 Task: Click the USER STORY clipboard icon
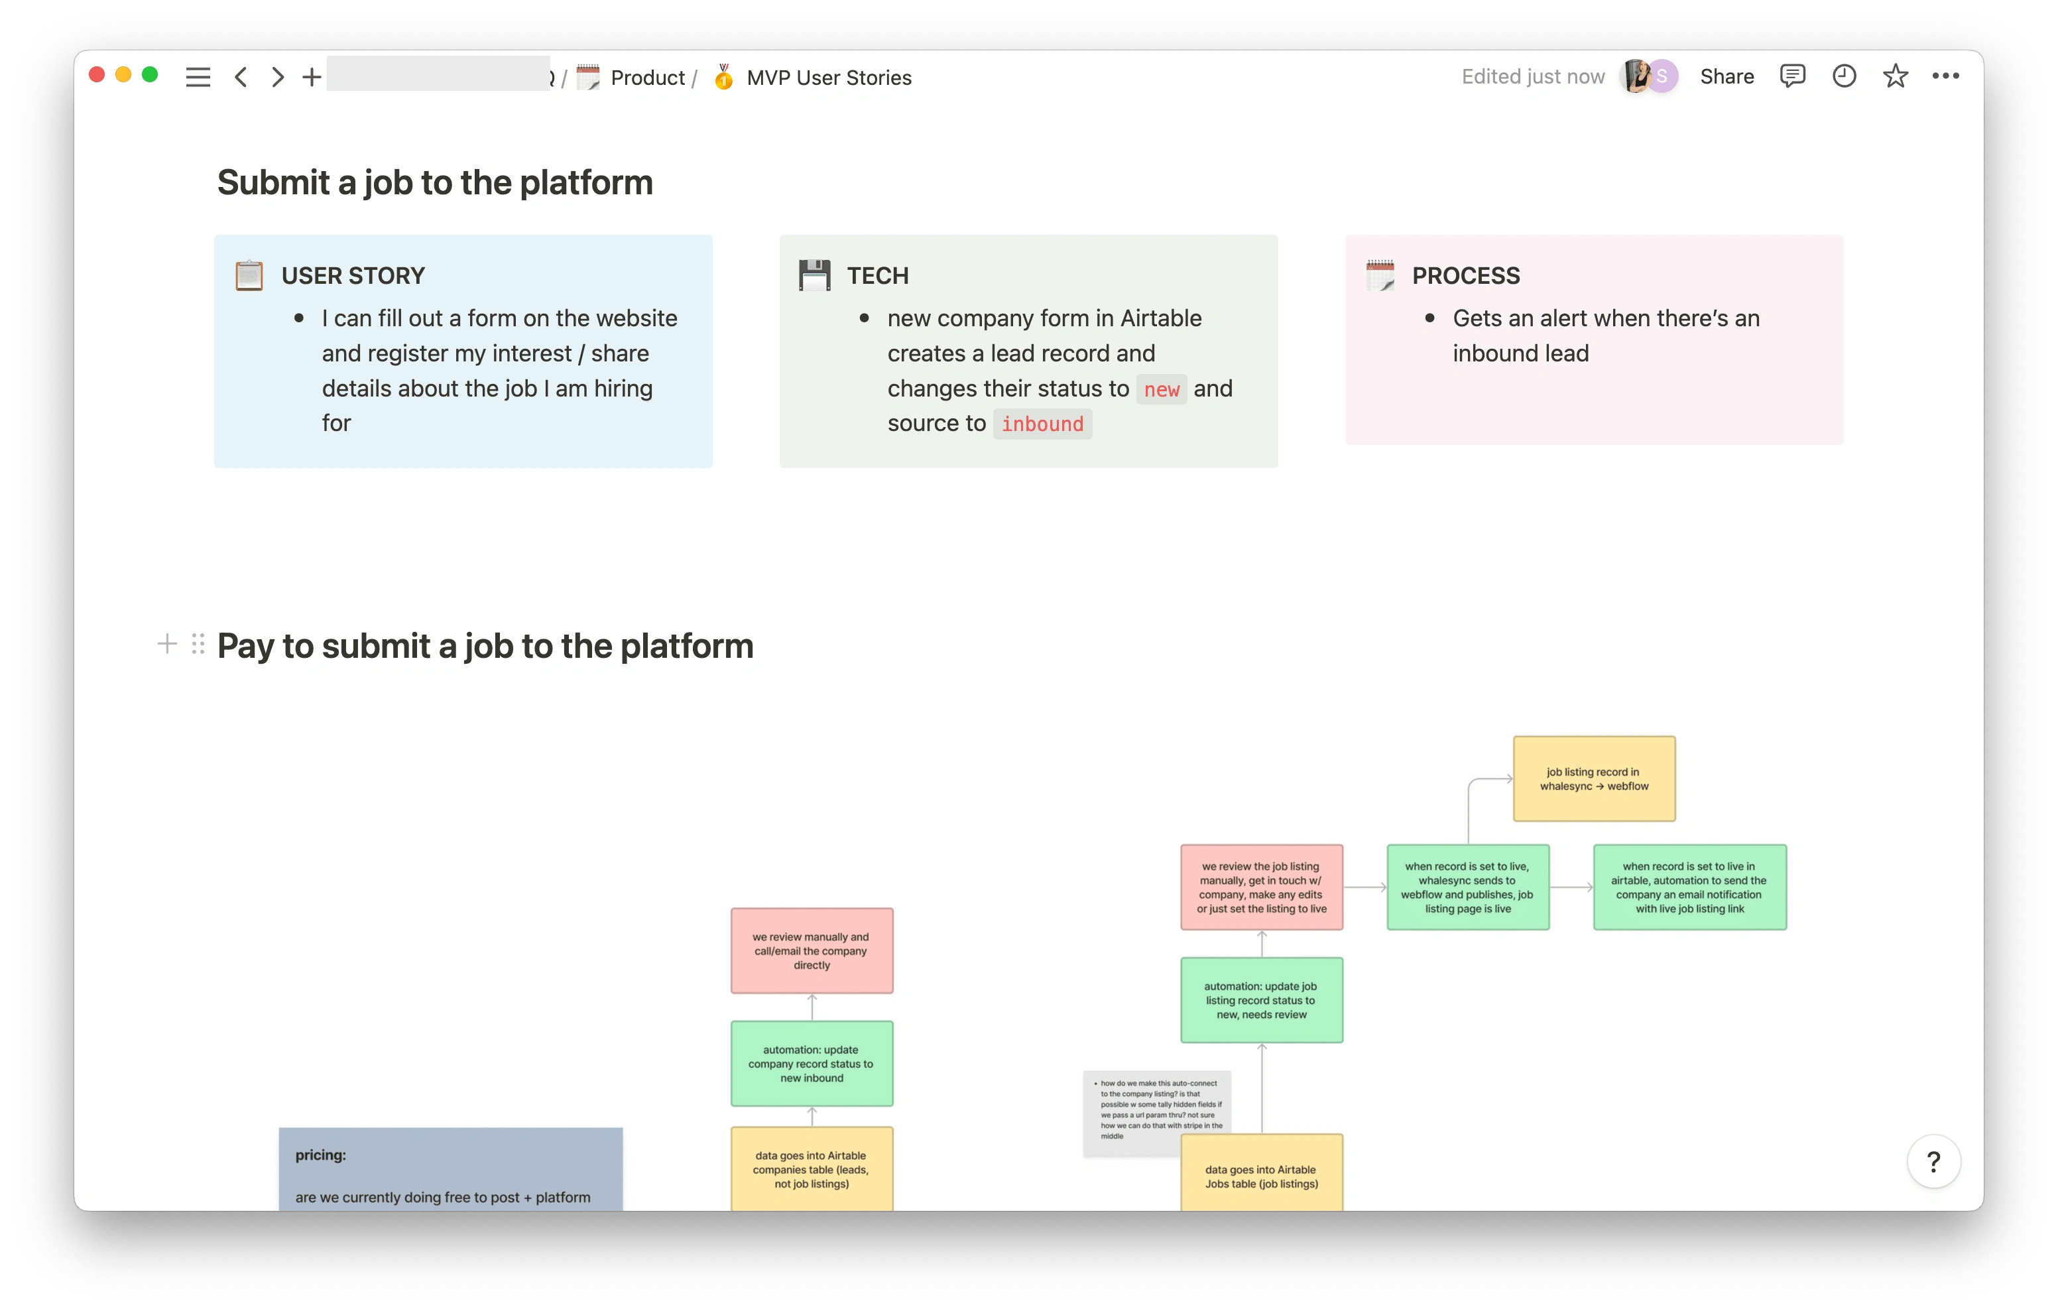249,275
